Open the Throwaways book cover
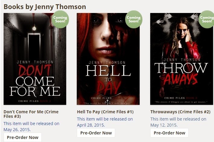 pyautogui.click(x=182, y=59)
